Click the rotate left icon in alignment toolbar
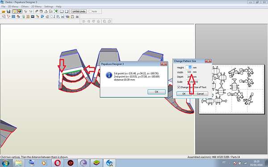The width and height of the screenshot is (268, 167). [x=105, y=21]
